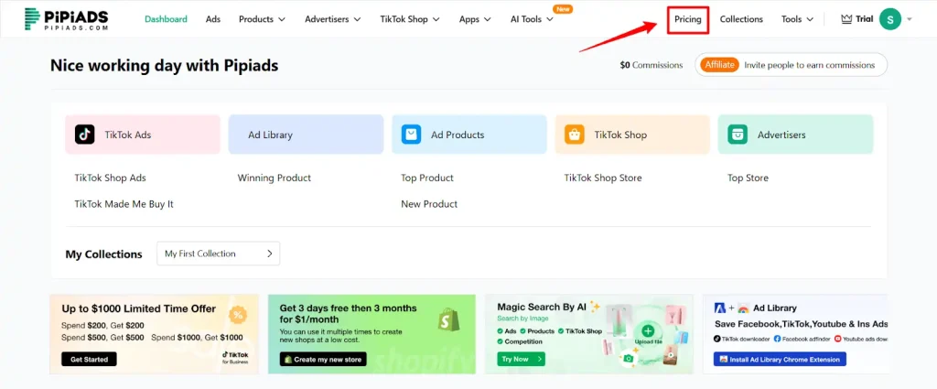
Task: Open TikTok Shop Ads link
Action: 110,178
